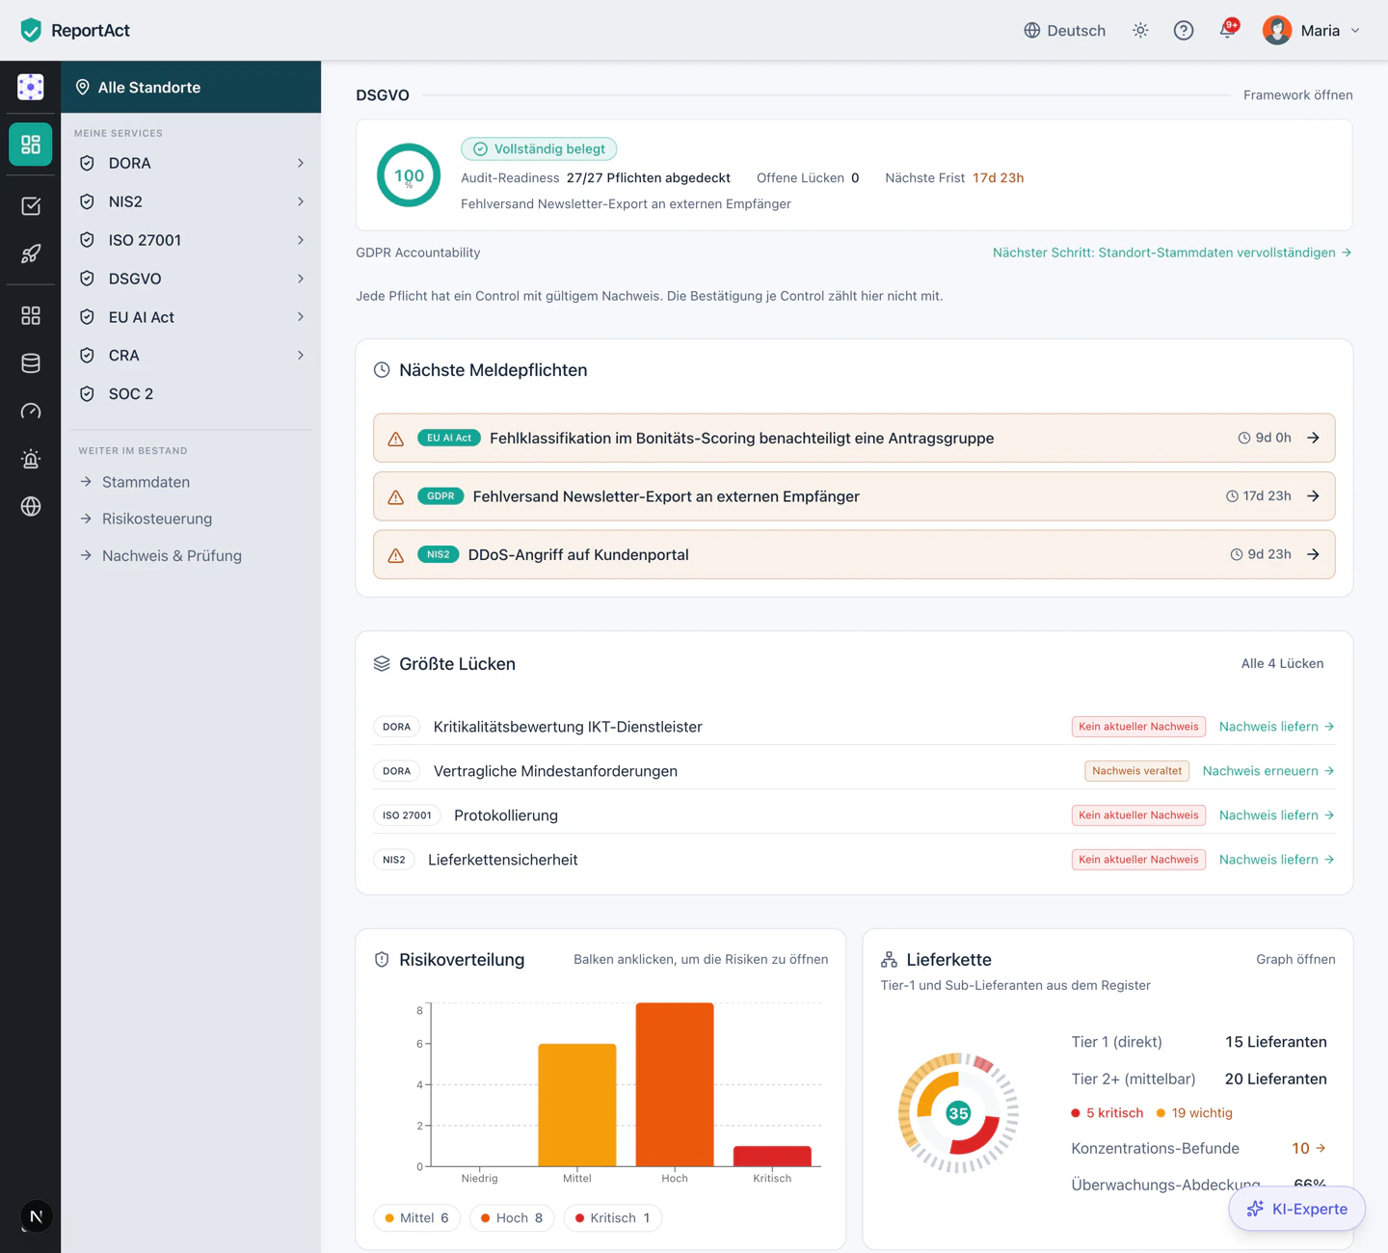Expand the NIS2 service chevron

[x=301, y=201]
